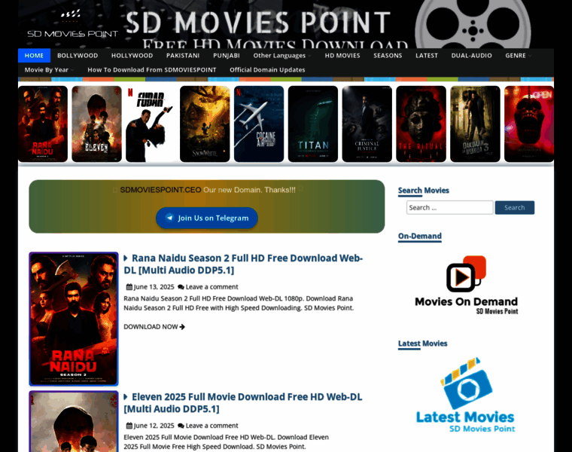Open Official Domain Updates page
The height and width of the screenshot is (452, 572).
267,70
